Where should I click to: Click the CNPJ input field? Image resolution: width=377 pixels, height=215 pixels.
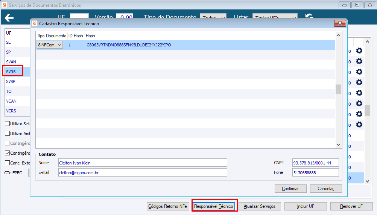click(x=315, y=163)
